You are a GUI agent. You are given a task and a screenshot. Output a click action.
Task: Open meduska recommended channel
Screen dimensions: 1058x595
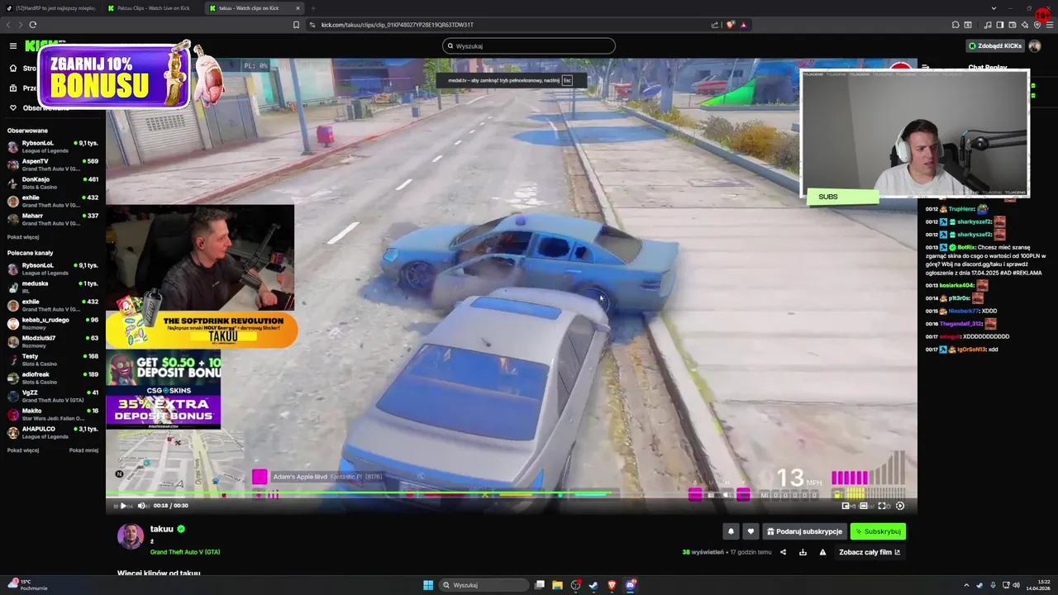(53, 287)
